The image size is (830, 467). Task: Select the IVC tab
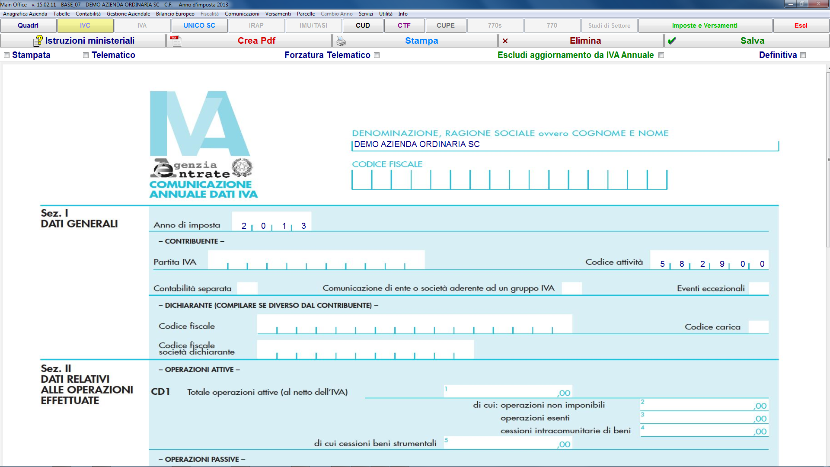[x=85, y=26]
